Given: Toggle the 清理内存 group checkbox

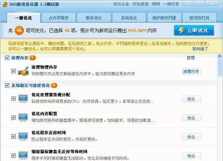Looking at the screenshot, I should pyautogui.click(x=7, y=58).
